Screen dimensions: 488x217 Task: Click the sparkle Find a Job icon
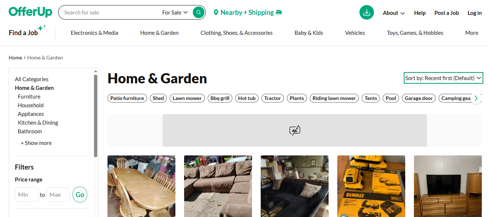42,28
